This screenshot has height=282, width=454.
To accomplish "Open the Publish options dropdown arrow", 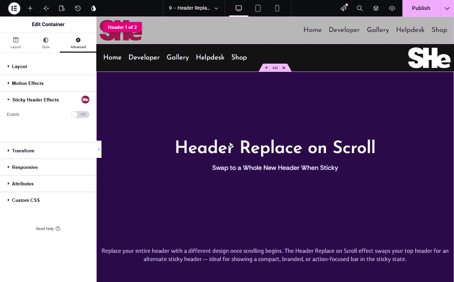I will click(447, 8).
